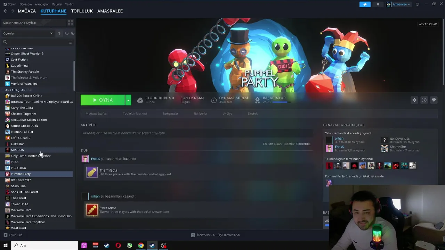Viewport: 445px width, 250px height.
Task: Open the play options dropdown arrow
Action: [x=128, y=100]
